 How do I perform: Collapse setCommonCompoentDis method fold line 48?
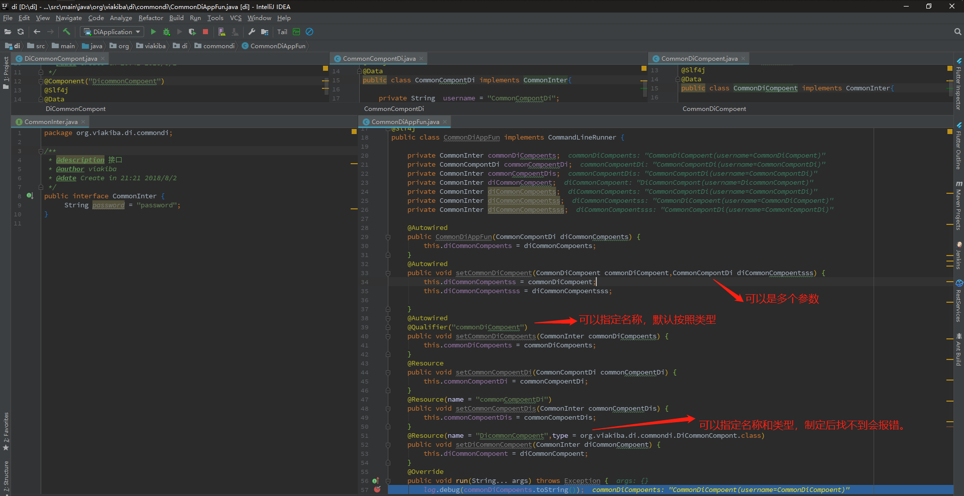pos(388,409)
